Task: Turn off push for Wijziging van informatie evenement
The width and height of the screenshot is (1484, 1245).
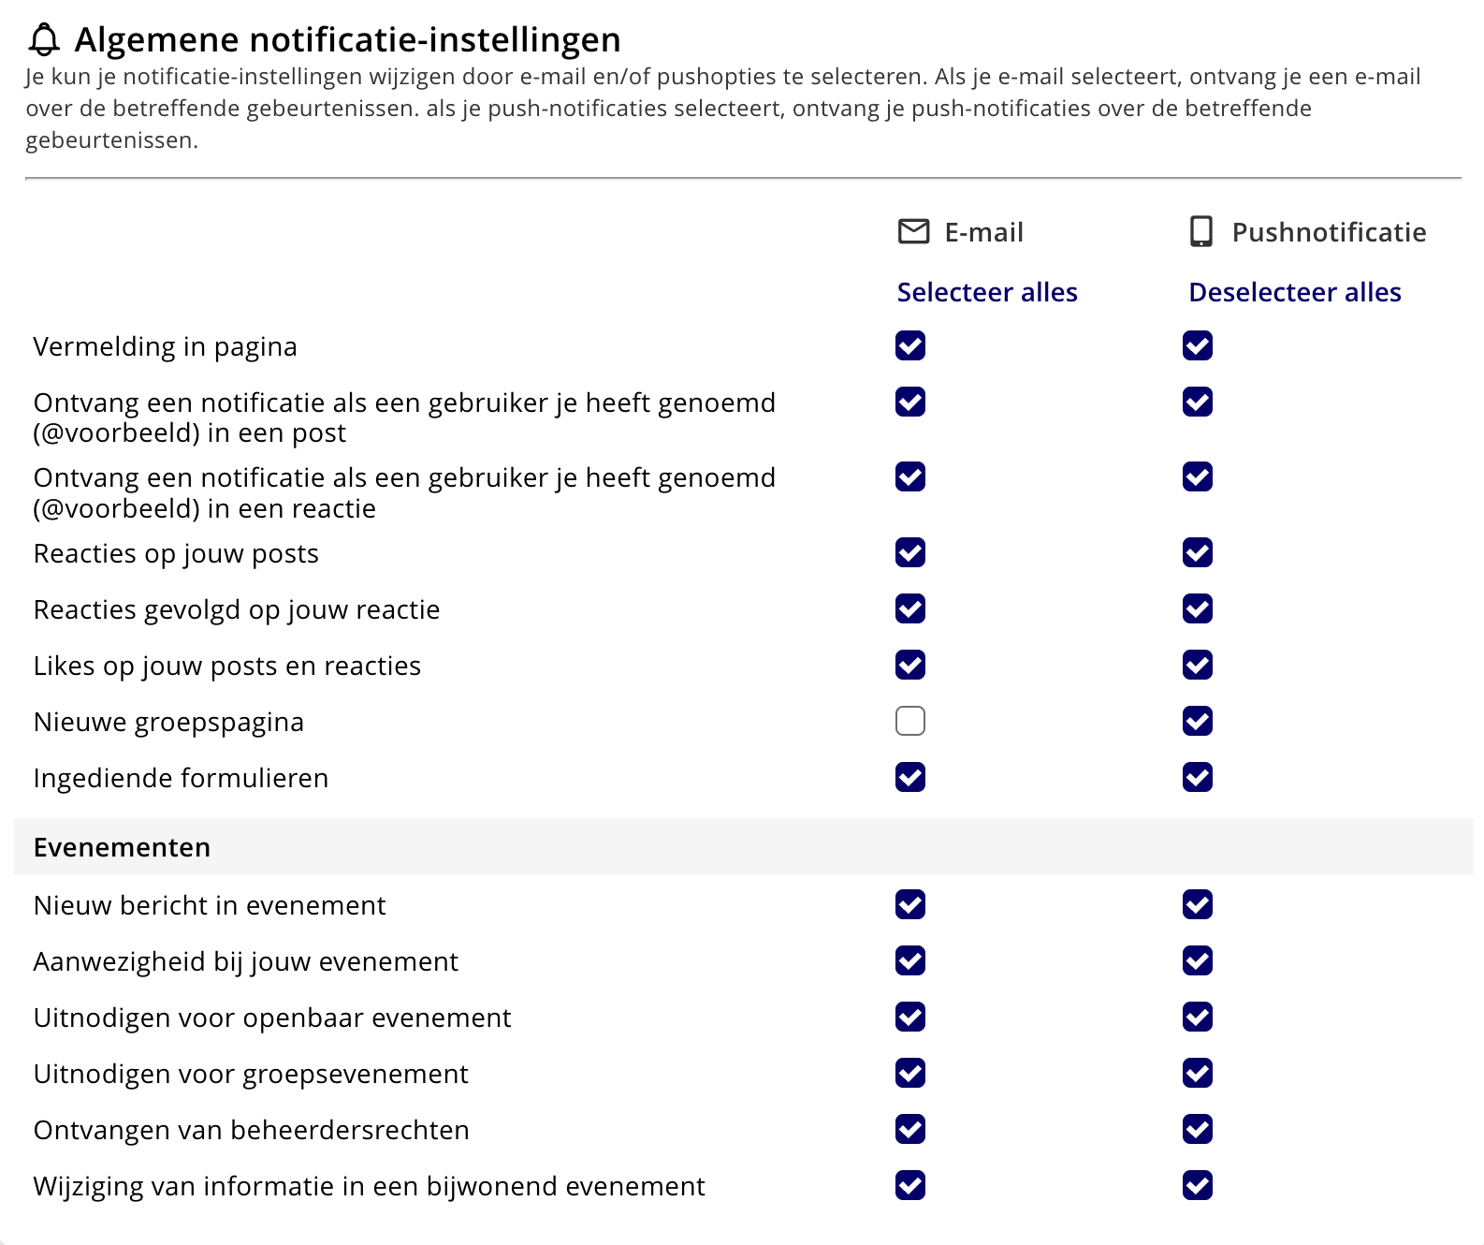Action: tap(1198, 1185)
